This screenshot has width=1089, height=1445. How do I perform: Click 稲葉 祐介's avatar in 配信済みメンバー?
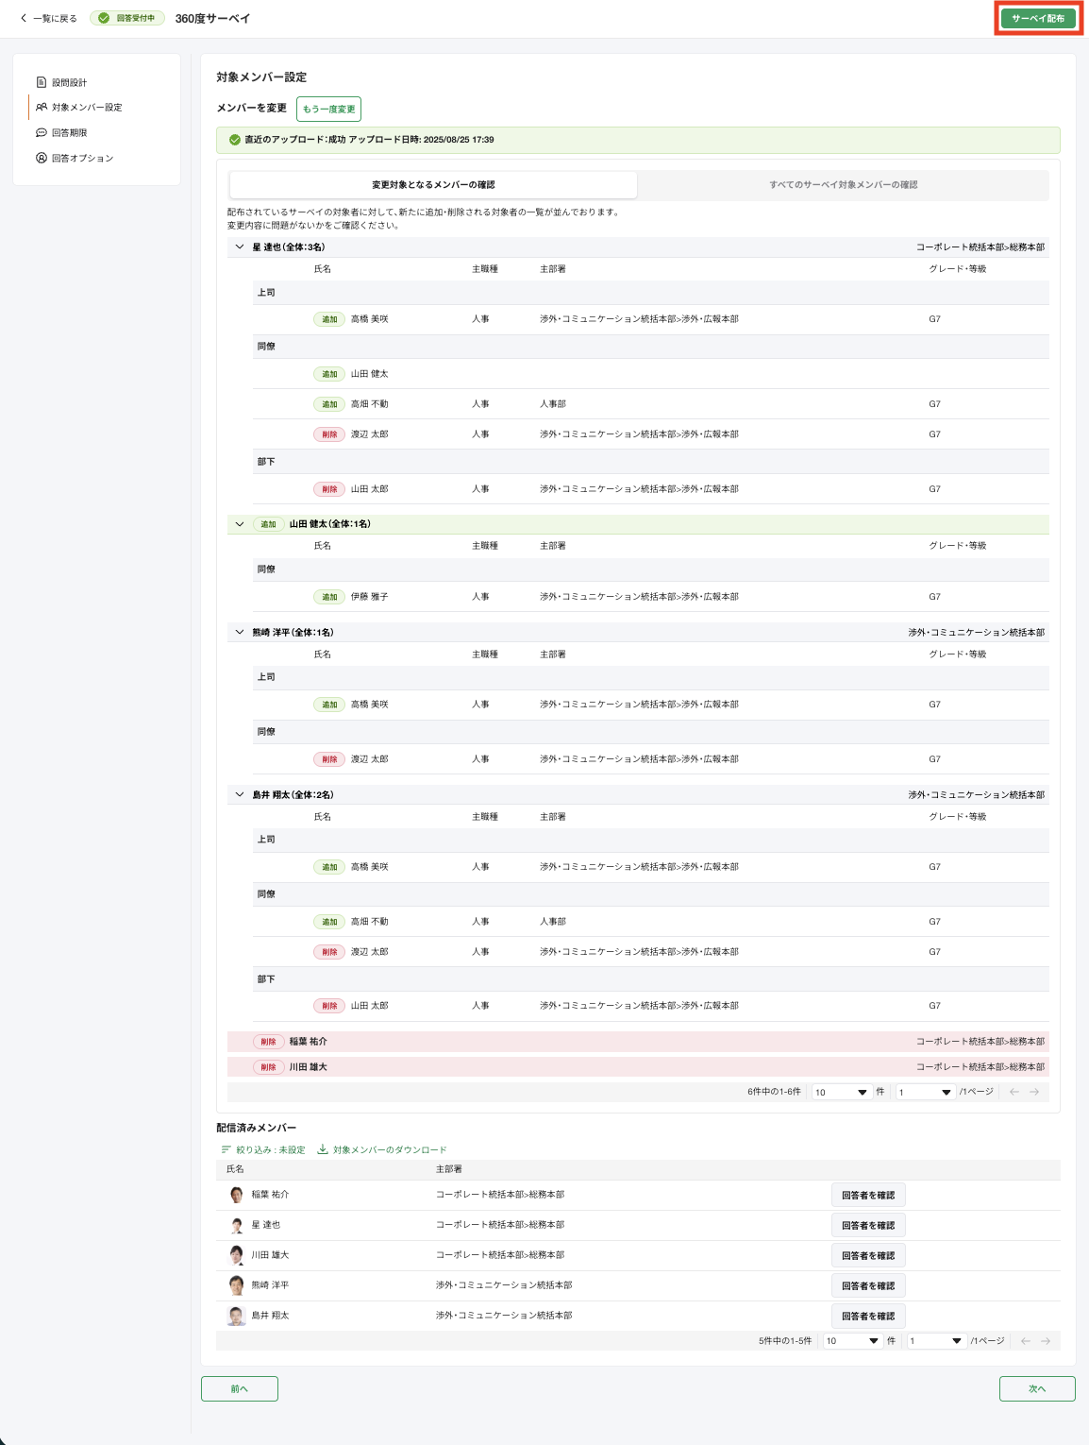coord(237,1195)
